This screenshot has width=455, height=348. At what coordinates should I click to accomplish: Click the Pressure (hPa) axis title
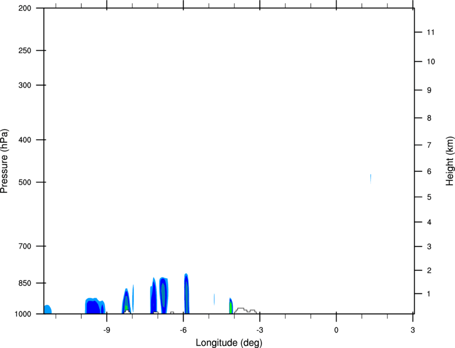point(4,161)
